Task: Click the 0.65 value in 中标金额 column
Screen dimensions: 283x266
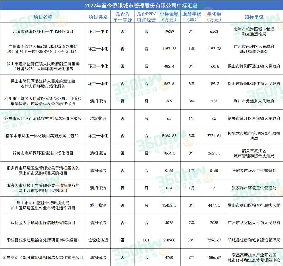Action: [169, 171]
